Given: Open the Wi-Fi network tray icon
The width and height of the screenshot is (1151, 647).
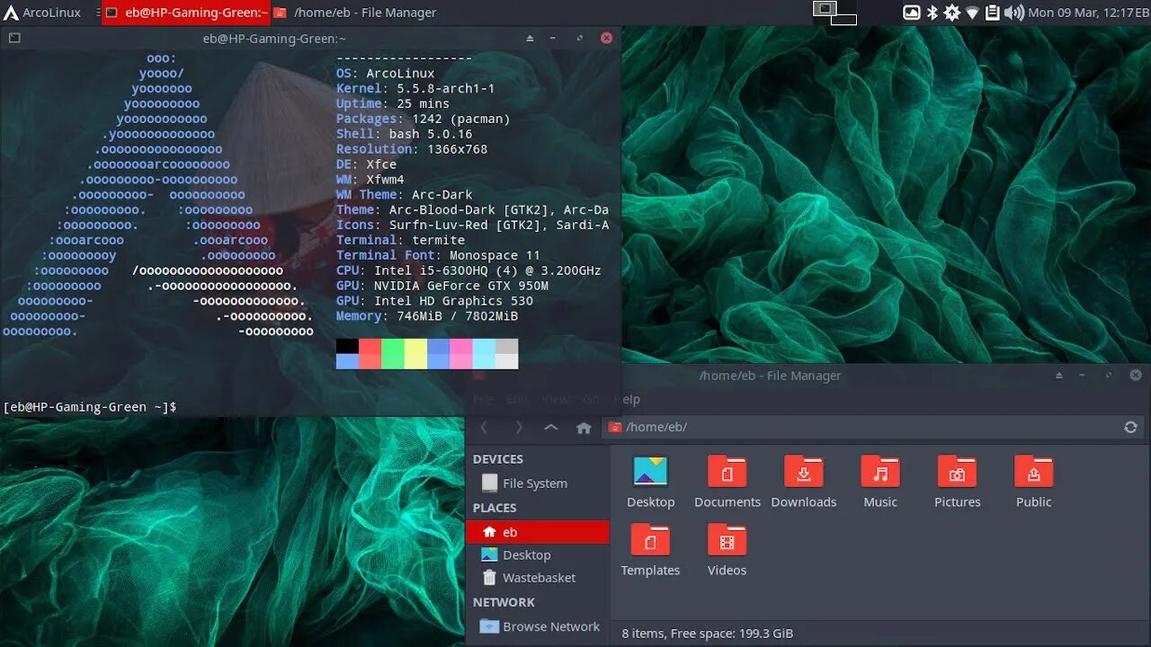Looking at the screenshot, I should pos(972,13).
